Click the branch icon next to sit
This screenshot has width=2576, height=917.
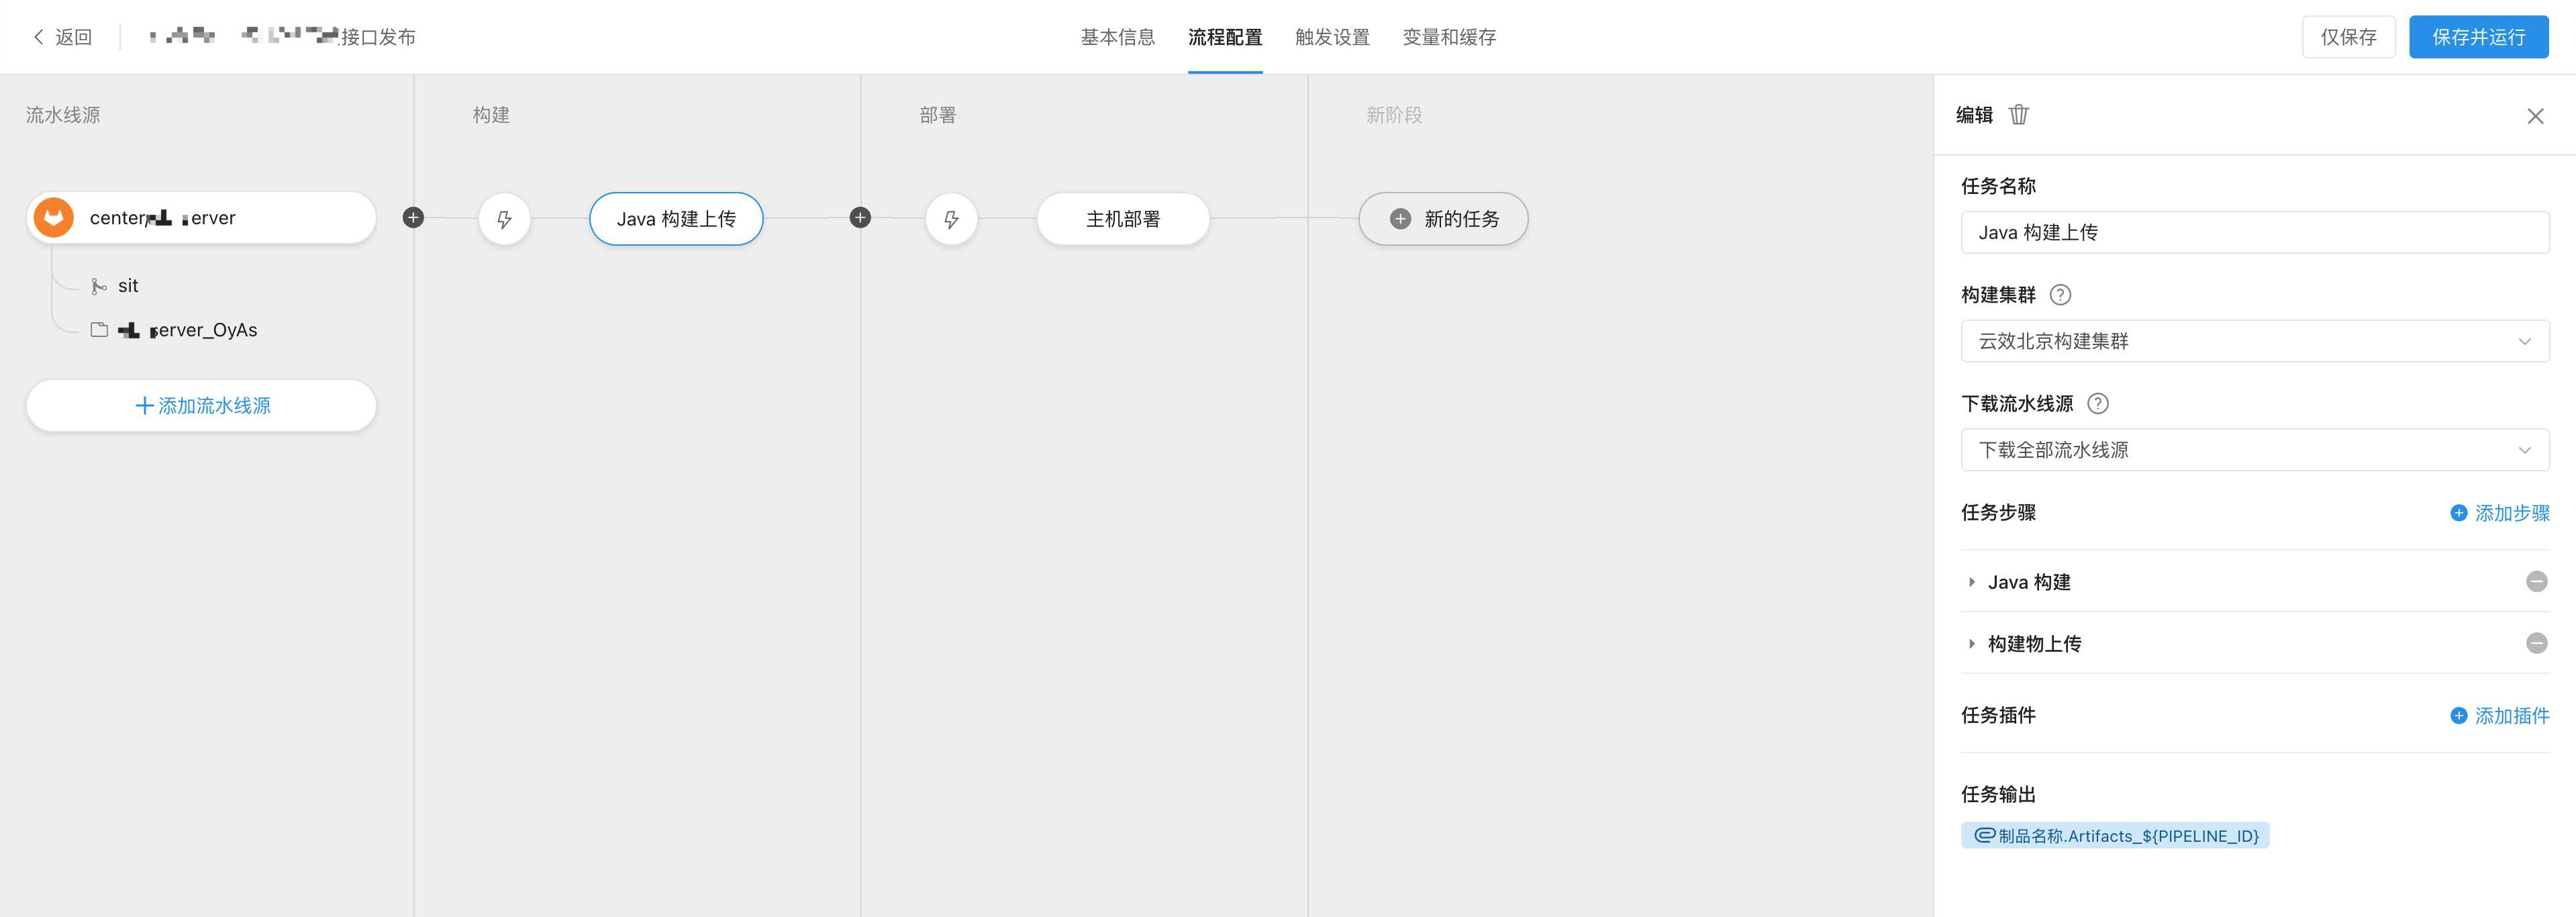point(98,285)
